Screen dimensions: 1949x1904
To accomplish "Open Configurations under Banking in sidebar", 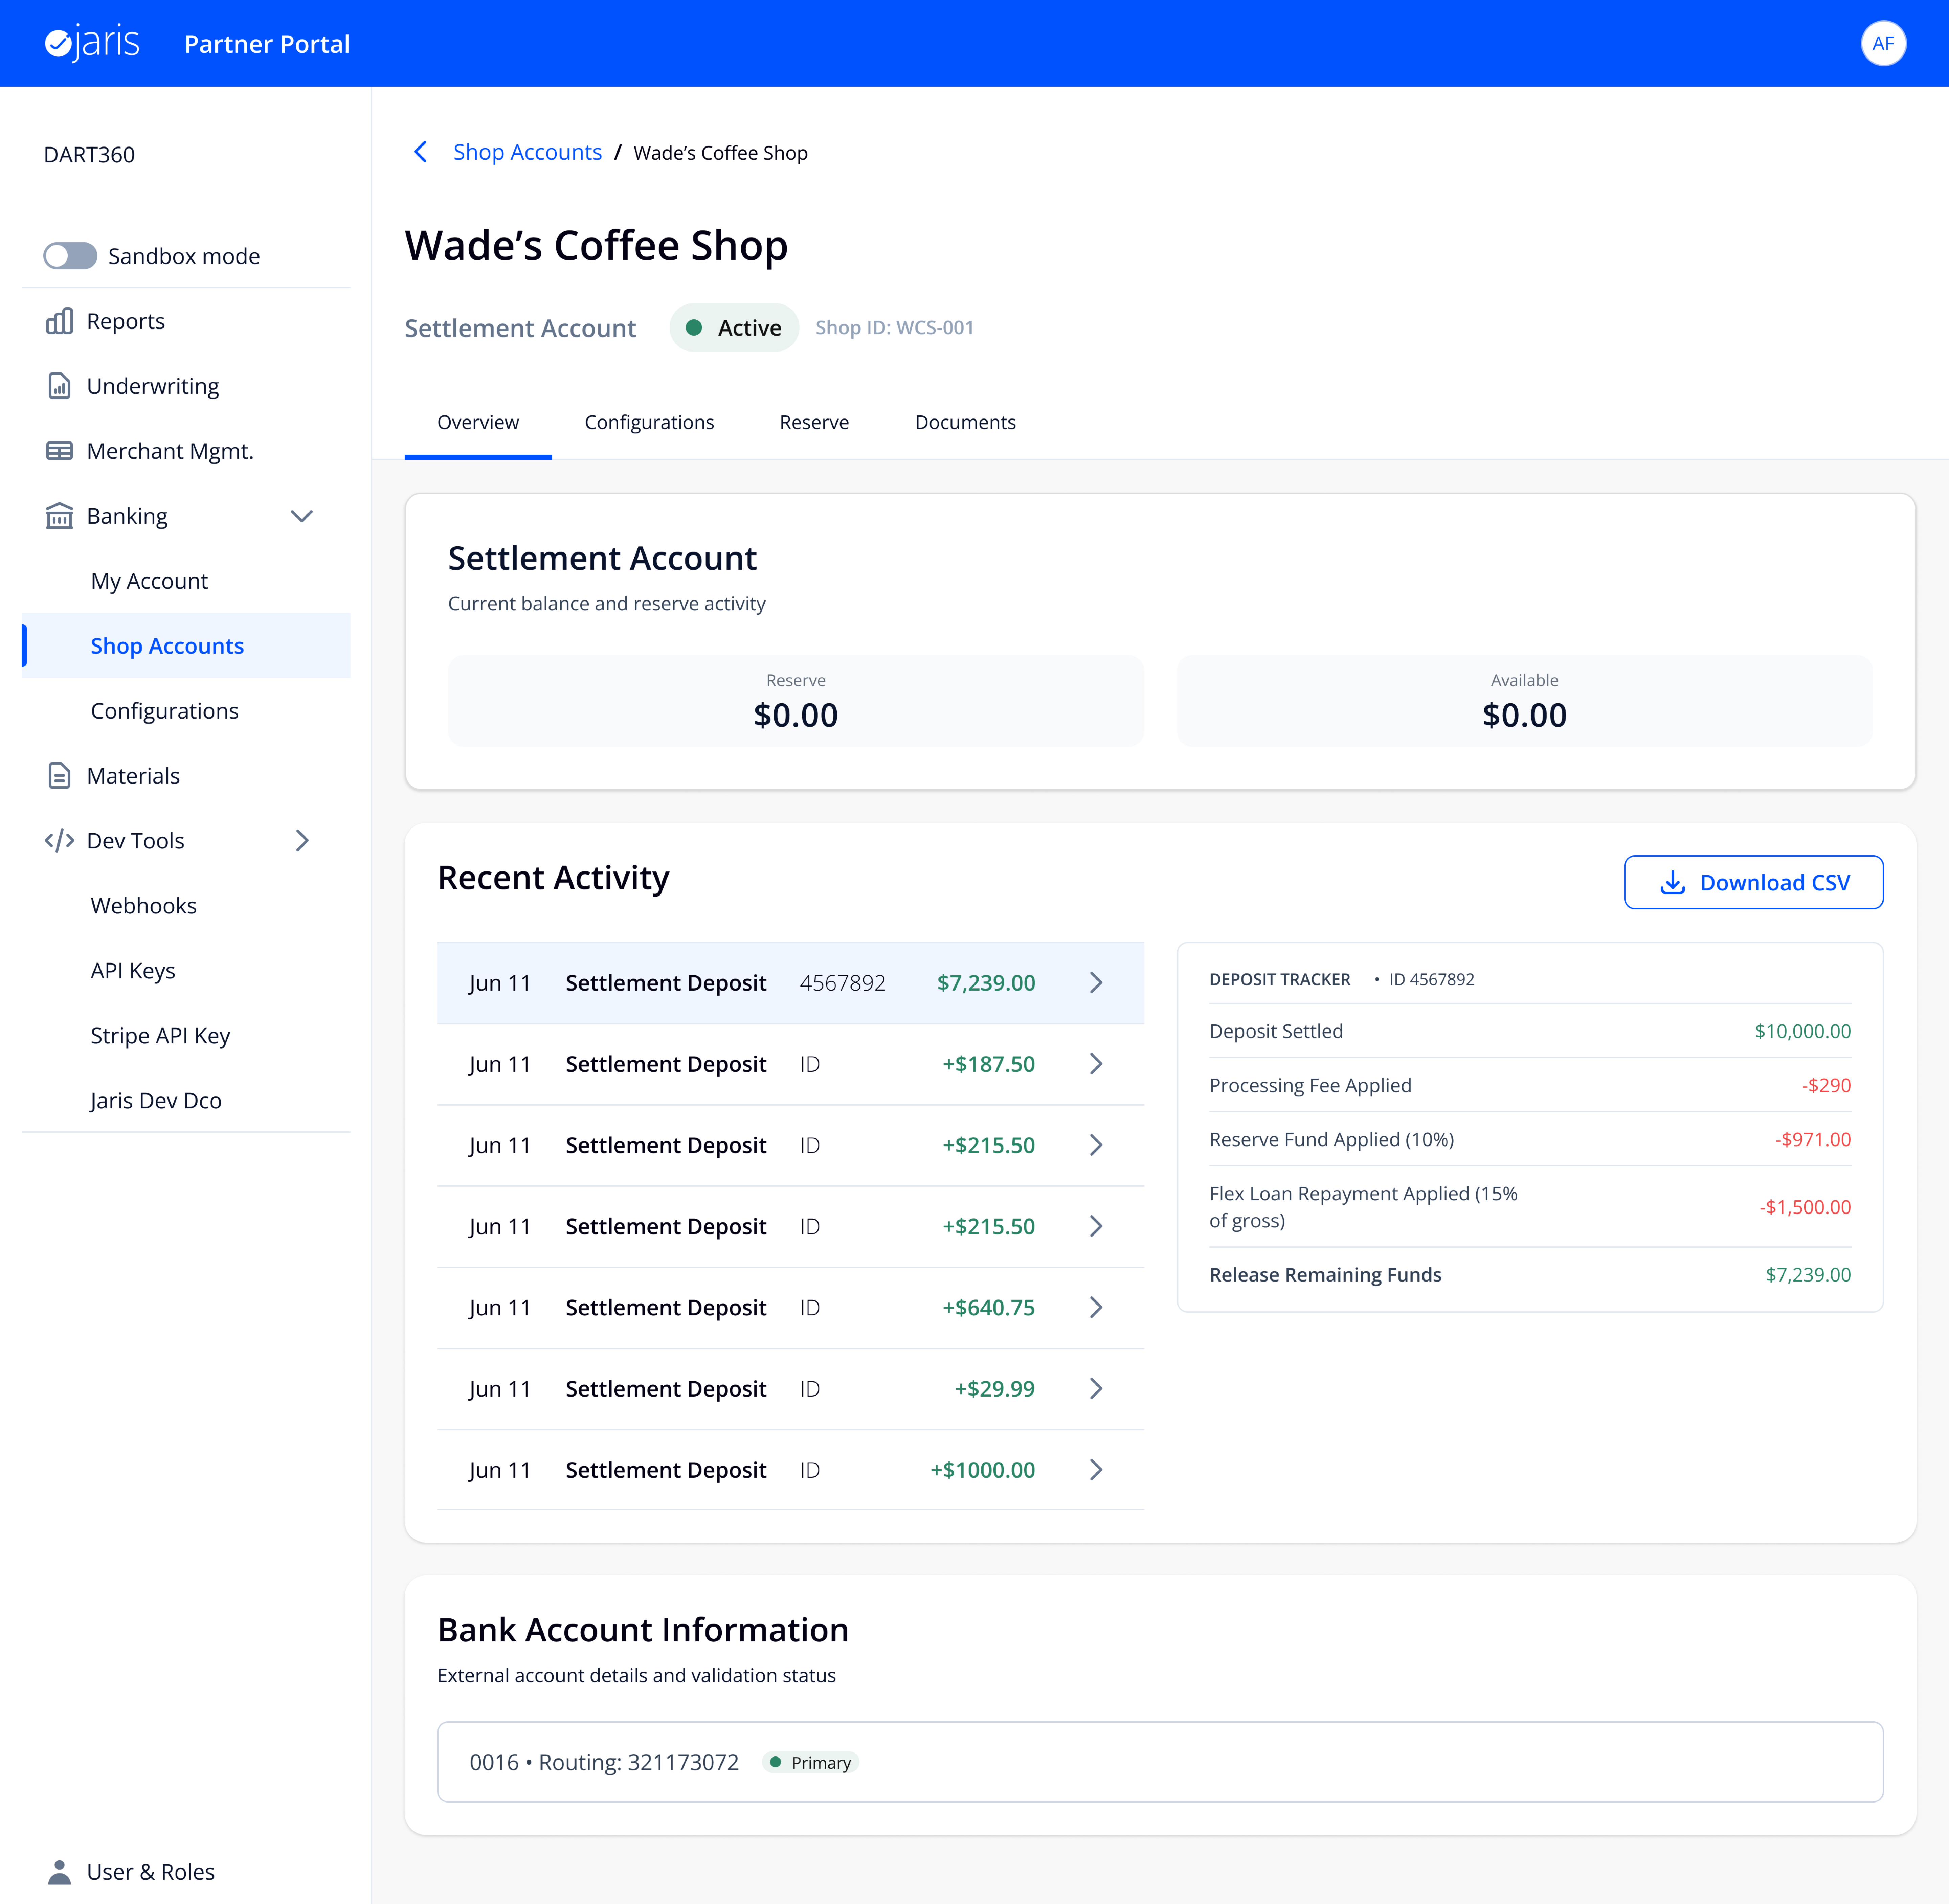I will tap(186, 711).
